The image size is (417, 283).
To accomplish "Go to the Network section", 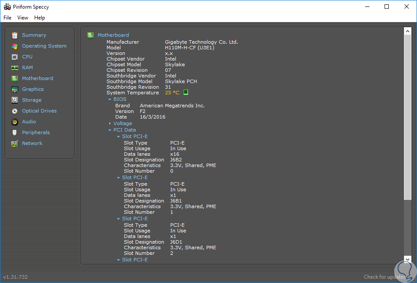I will [32, 143].
